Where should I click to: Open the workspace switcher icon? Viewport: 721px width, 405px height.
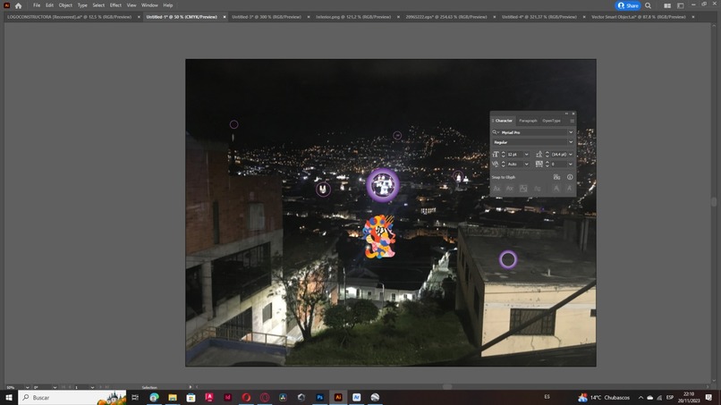[x=681, y=5]
